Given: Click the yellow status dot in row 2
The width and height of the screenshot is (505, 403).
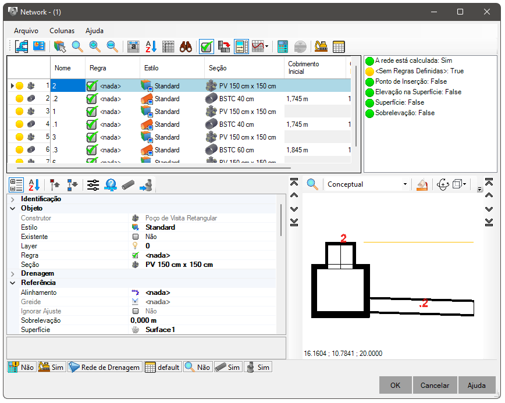Looking at the screenshot, I should click(19, 98).
